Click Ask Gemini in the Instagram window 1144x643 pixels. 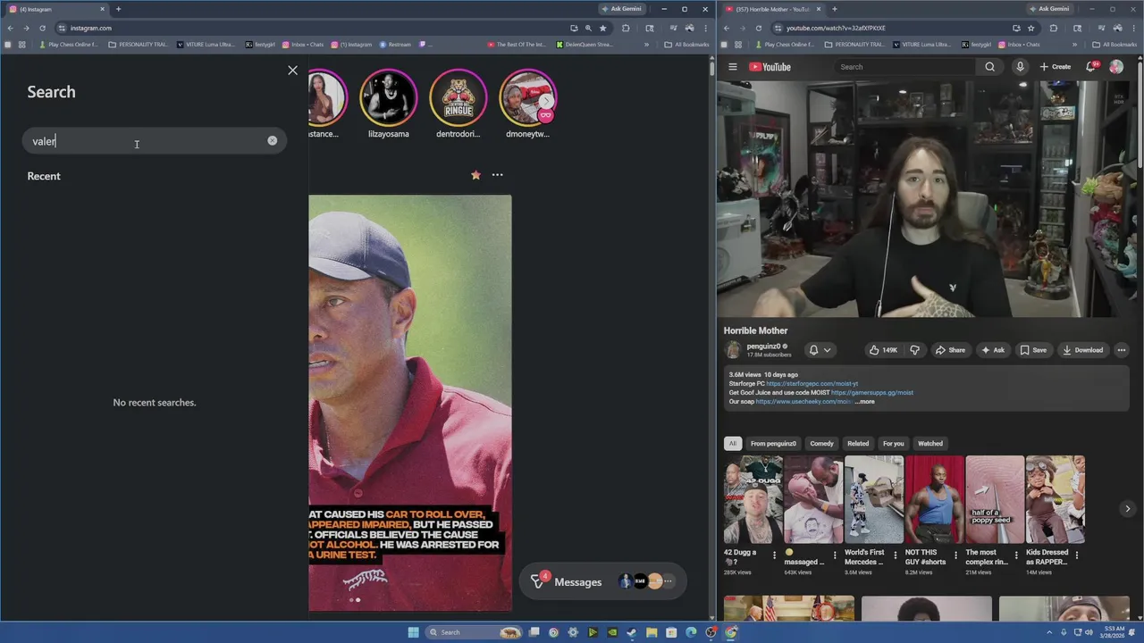point(622,9)
